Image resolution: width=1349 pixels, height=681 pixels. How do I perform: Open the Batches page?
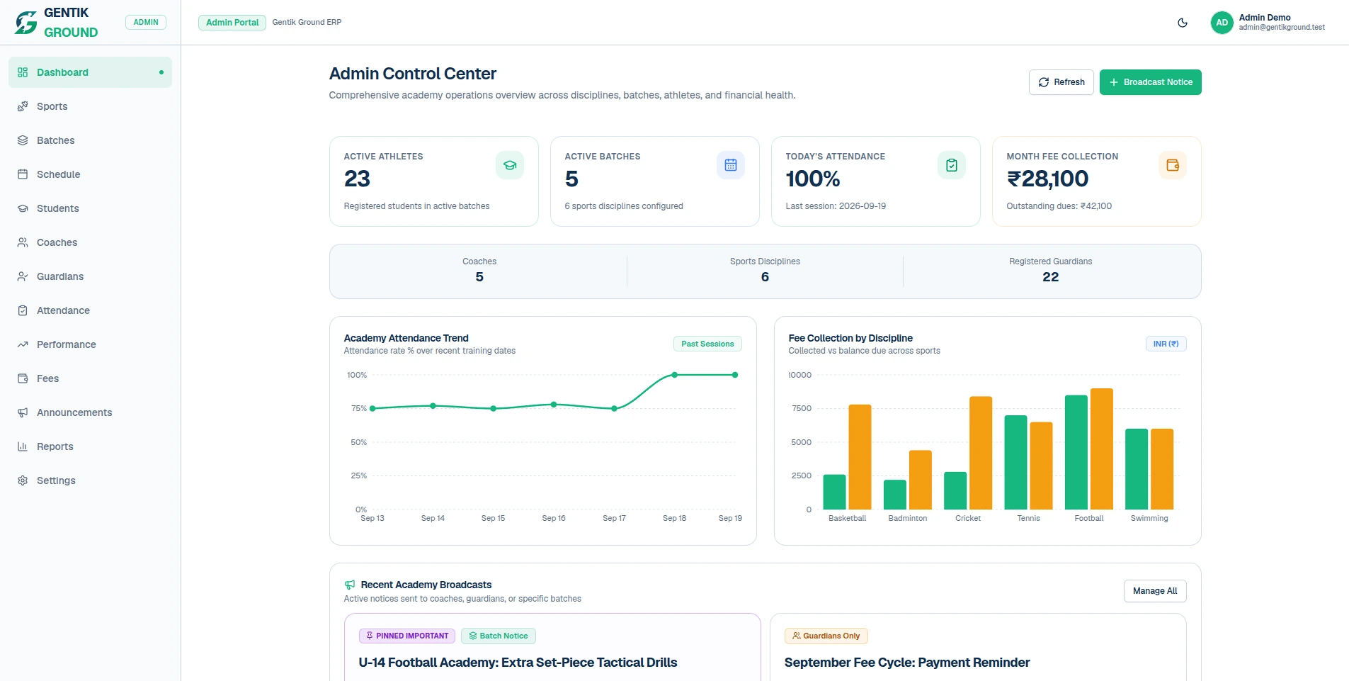pos(90,140)
